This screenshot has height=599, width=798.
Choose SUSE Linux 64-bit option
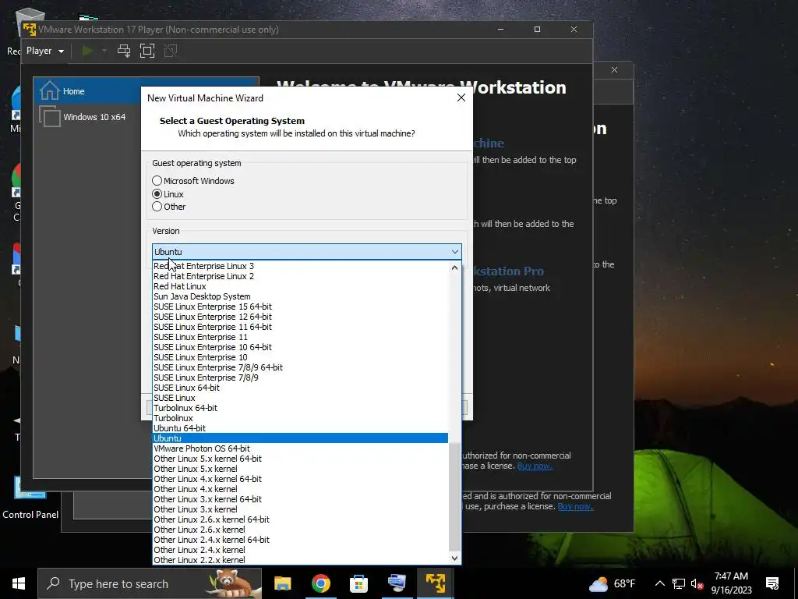pos(300,388)
